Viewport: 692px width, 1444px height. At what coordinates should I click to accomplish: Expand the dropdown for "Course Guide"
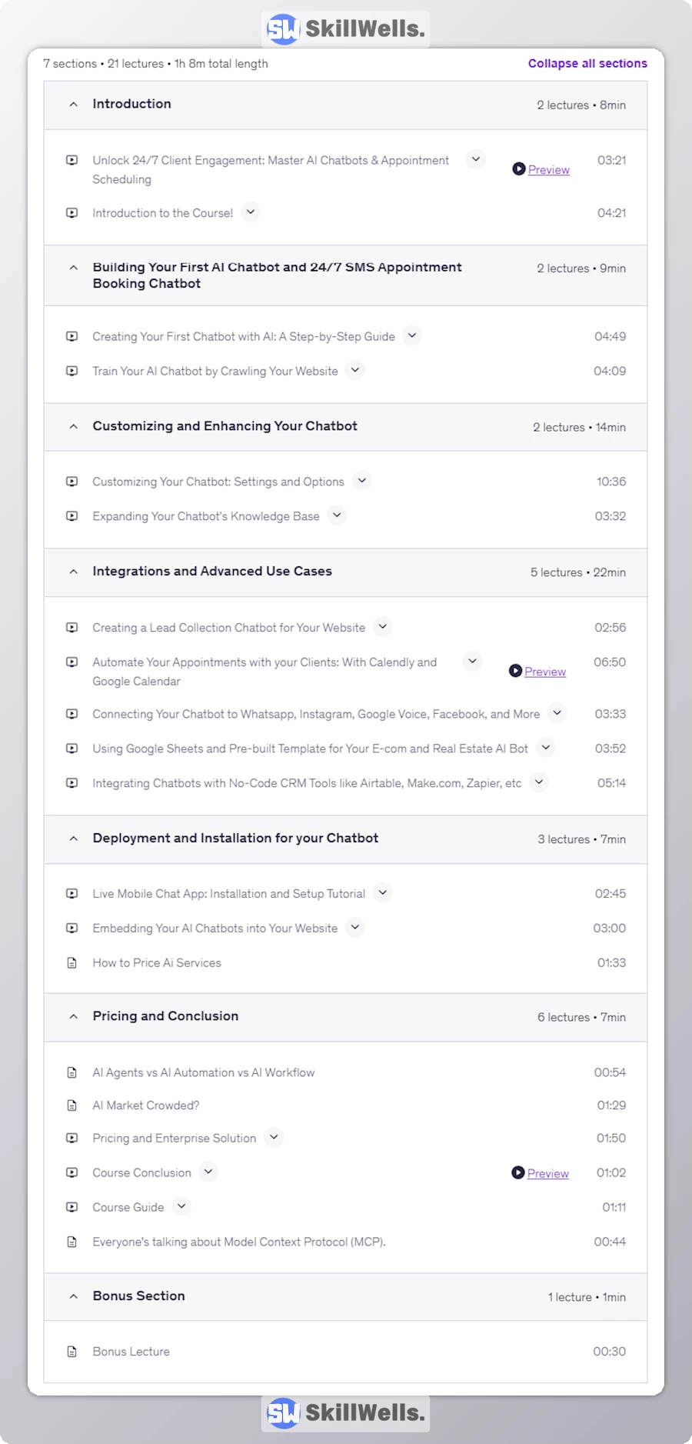coord(181,1206)
